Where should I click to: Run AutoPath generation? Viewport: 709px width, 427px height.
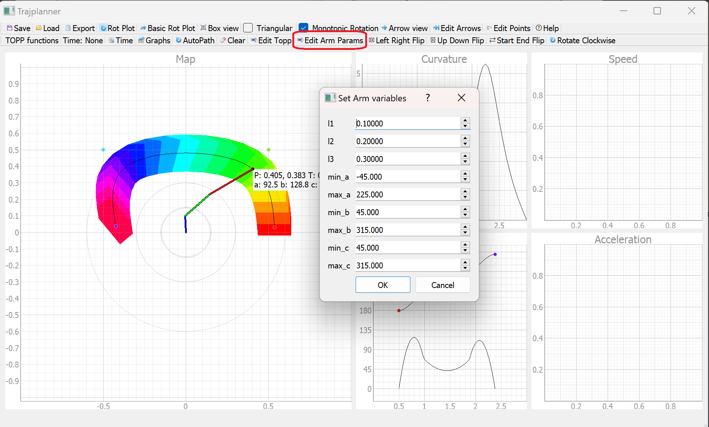[x=195, y=40]
